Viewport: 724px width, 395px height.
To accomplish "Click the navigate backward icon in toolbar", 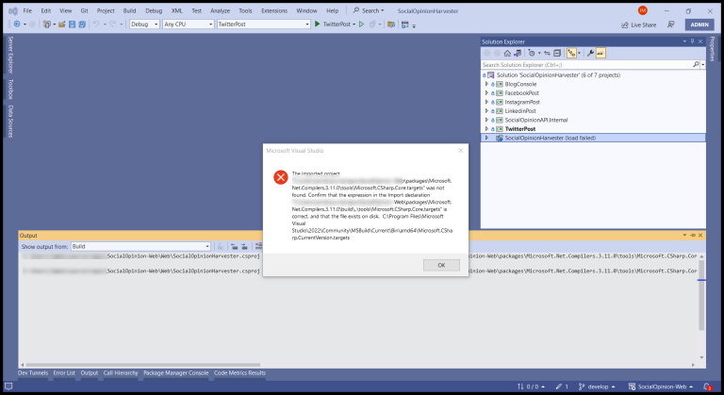I will click(x=17, y=24).
